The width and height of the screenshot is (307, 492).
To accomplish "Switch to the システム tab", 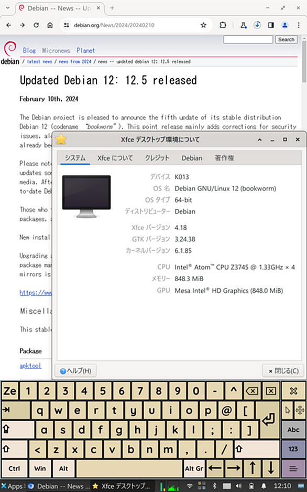I will pos(75,158).
